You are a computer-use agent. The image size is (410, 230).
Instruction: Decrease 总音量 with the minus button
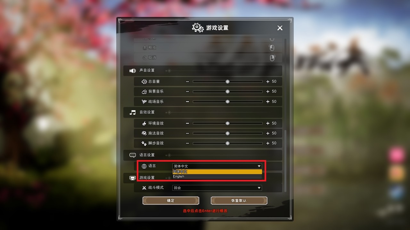tap(187, 81)
